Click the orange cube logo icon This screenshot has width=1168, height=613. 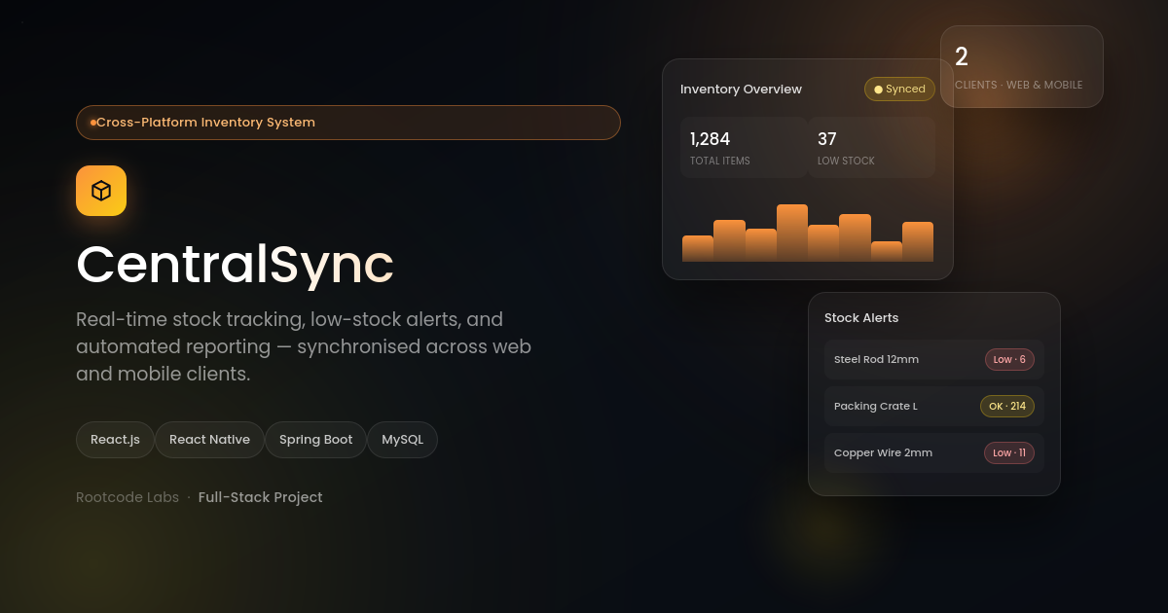click(101, 191)
